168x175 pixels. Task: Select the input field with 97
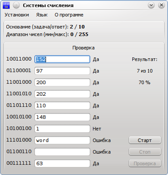click(62, 71)
